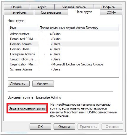Open the Учетная запись tab
Viewport: 127px width, 135px height.
pos(74,7)
